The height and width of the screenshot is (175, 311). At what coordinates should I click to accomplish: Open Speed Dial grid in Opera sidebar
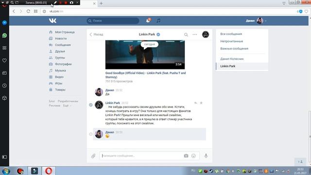[4, 48]
